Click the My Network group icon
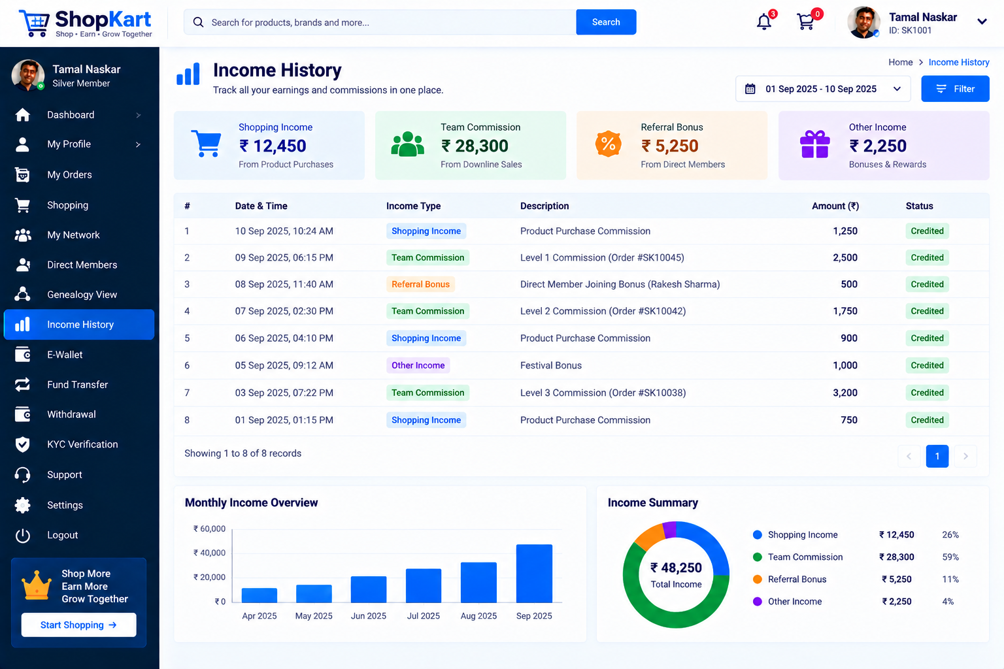 23,235
